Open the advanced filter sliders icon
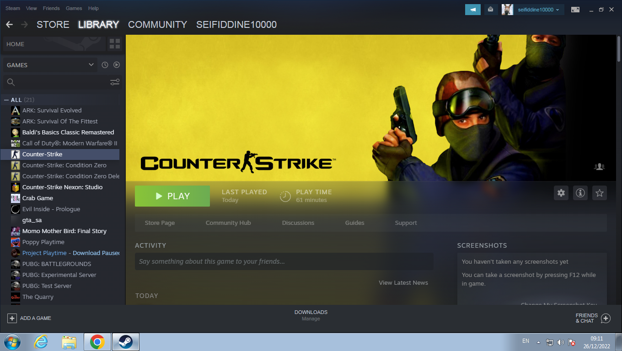Image resolution: width=622 pixels, height=351 pixels. click(115, 82)
